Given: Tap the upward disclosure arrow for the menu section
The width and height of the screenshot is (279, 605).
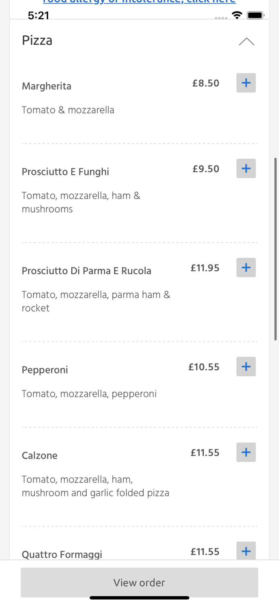Looking at the screenshot, I should pos(246,41).
